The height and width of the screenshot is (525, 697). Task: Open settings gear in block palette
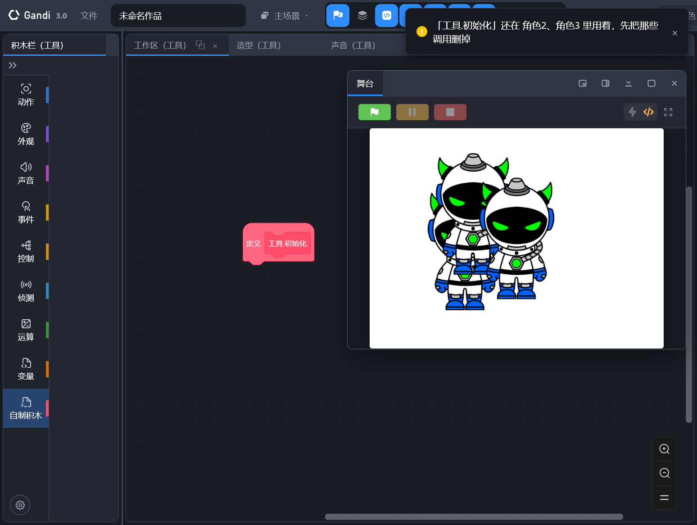tap(20, 505)
